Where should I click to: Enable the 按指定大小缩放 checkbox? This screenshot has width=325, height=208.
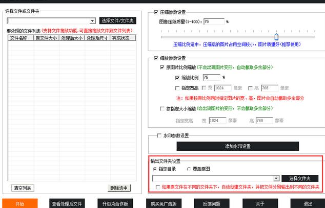[x=162, y=109]
